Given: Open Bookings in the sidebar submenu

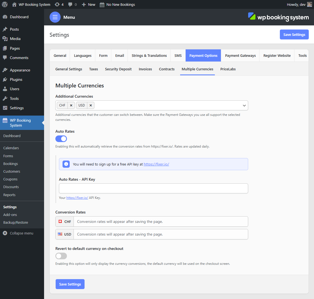Looking at the screenshot, I should pyautogui.click(x=11, y=164).
